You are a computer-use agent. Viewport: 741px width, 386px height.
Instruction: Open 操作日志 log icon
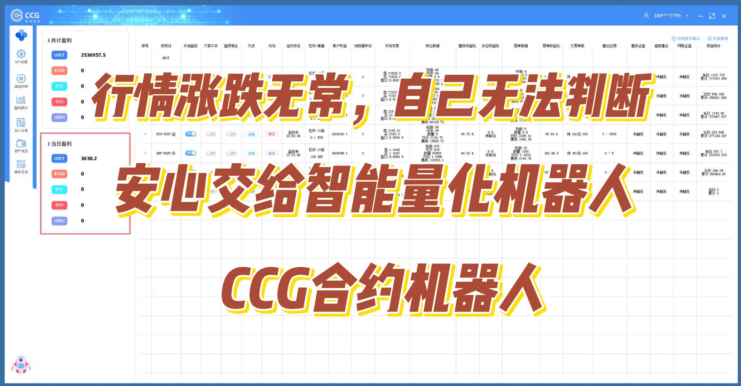pyautogui.click(x=21, y=164)
